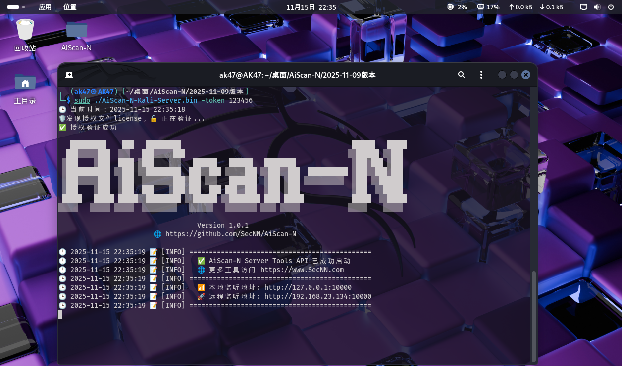
Task: Click the battery indicator showing 17%
Action: [488, 7]
